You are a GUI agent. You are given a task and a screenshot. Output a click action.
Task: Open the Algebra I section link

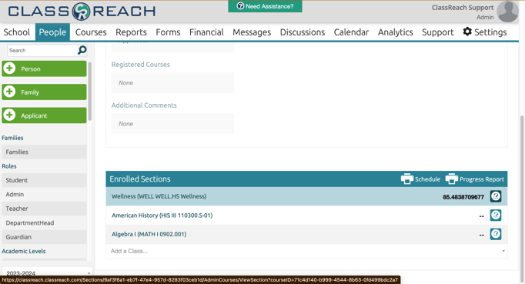point(149,234)
